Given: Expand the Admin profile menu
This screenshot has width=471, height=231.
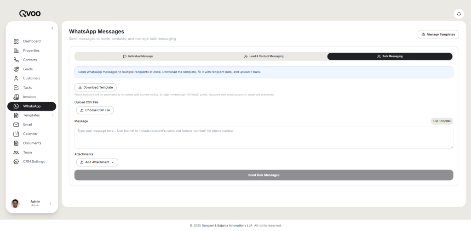Looking at the screenshot, I should point(51,203).
